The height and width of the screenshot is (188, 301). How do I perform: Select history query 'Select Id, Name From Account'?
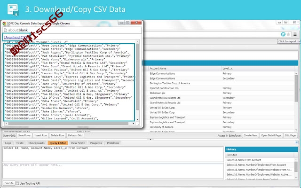pyautogui.click(x=260, y=160)
